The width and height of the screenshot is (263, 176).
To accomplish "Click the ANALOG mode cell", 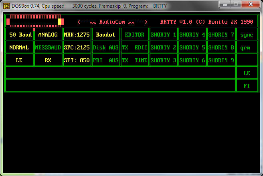I will (x=48, y=35).
